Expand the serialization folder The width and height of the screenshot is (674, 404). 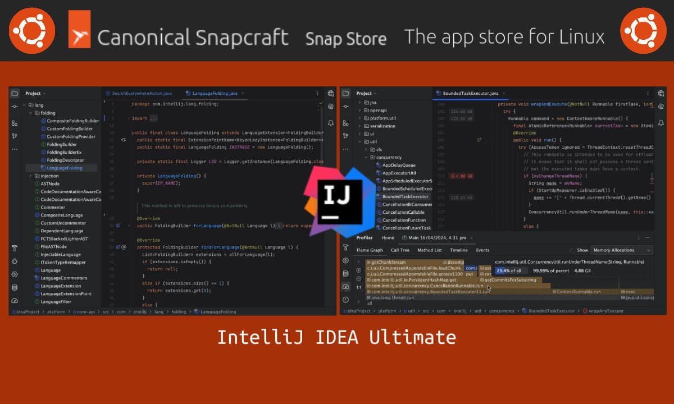point(359,126)
